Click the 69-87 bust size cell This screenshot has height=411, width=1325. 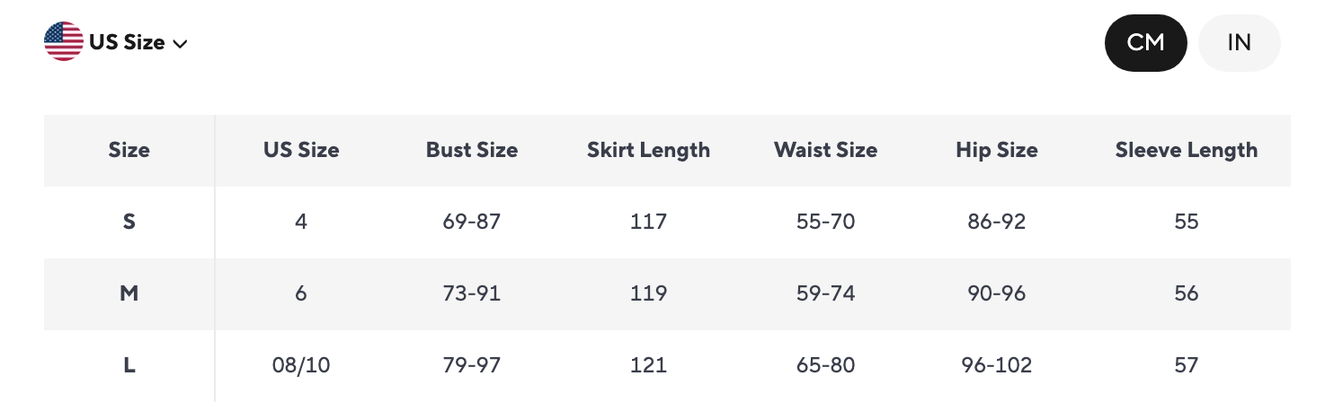click(472, 222)
